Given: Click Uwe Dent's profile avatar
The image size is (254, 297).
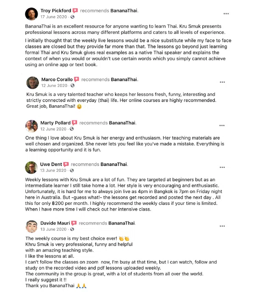Looking at the screenshot, I should [x=31, y=167].
